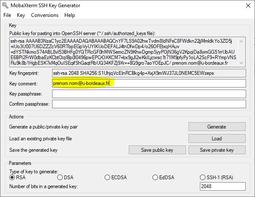Screen dimensions: 255x197
Task: Click 'Generate a public/private key pair' label
Action: [x=43, y=127]
